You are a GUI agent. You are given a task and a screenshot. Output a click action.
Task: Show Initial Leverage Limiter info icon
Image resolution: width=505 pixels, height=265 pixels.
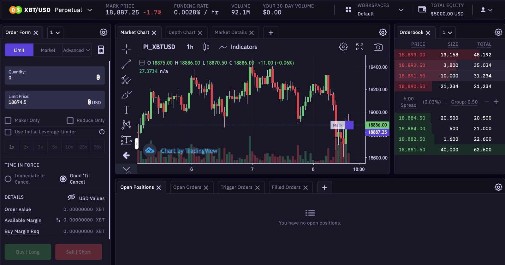click(x=102, y=132)
